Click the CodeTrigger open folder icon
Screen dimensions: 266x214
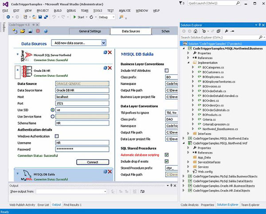pos(22,31)
